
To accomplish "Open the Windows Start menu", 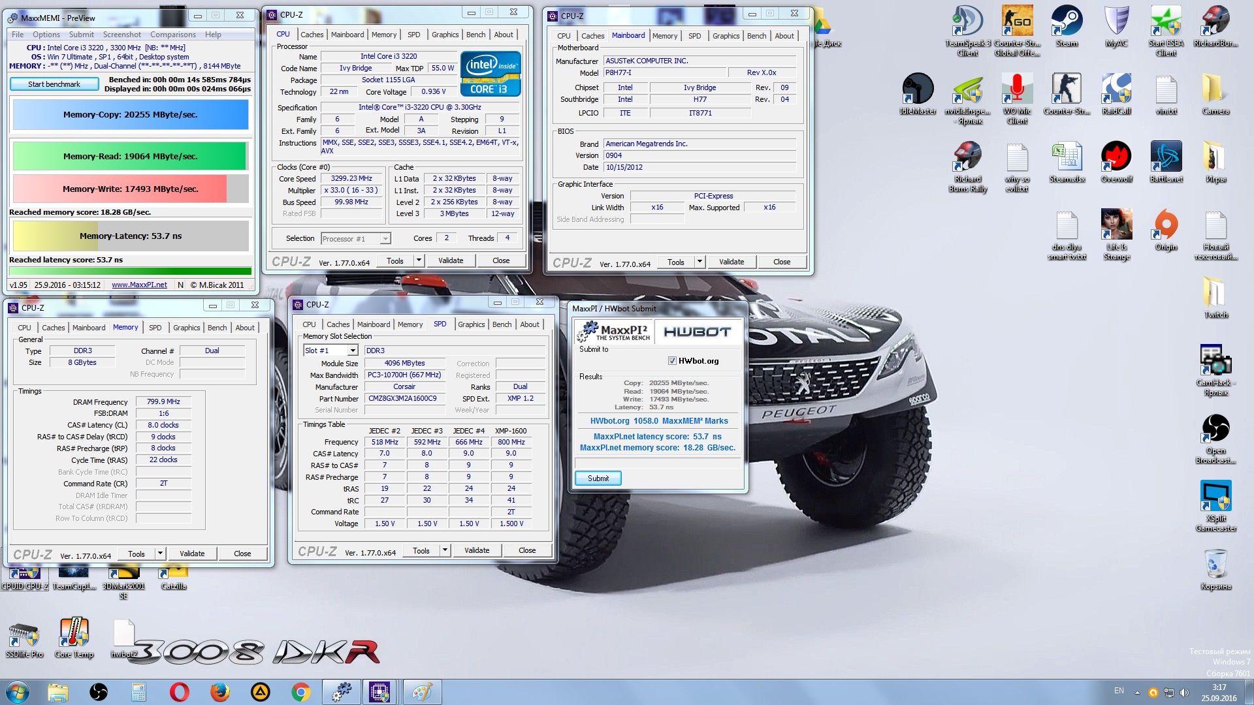I will [x=18, y=692].
